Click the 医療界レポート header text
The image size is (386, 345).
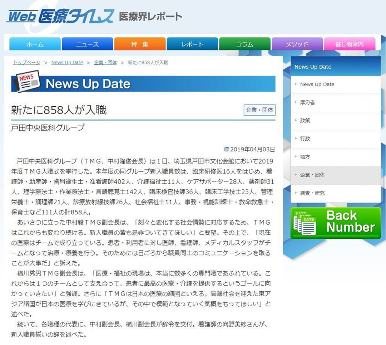pyautogui.click(x=150, y=16)
